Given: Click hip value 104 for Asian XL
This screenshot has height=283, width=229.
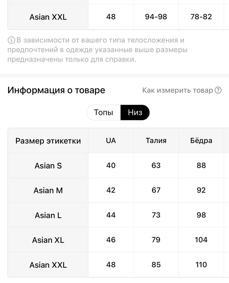Looking at the screenshot, I should (x=201, y=240).
